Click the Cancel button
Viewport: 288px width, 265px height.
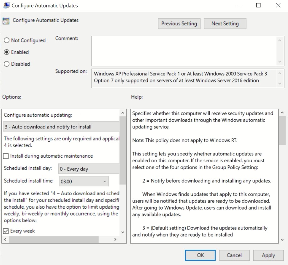click(x=234, y=255)
